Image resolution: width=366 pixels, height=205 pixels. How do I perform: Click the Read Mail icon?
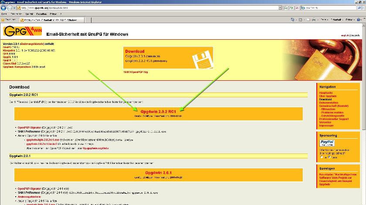[x=308, y=20]
